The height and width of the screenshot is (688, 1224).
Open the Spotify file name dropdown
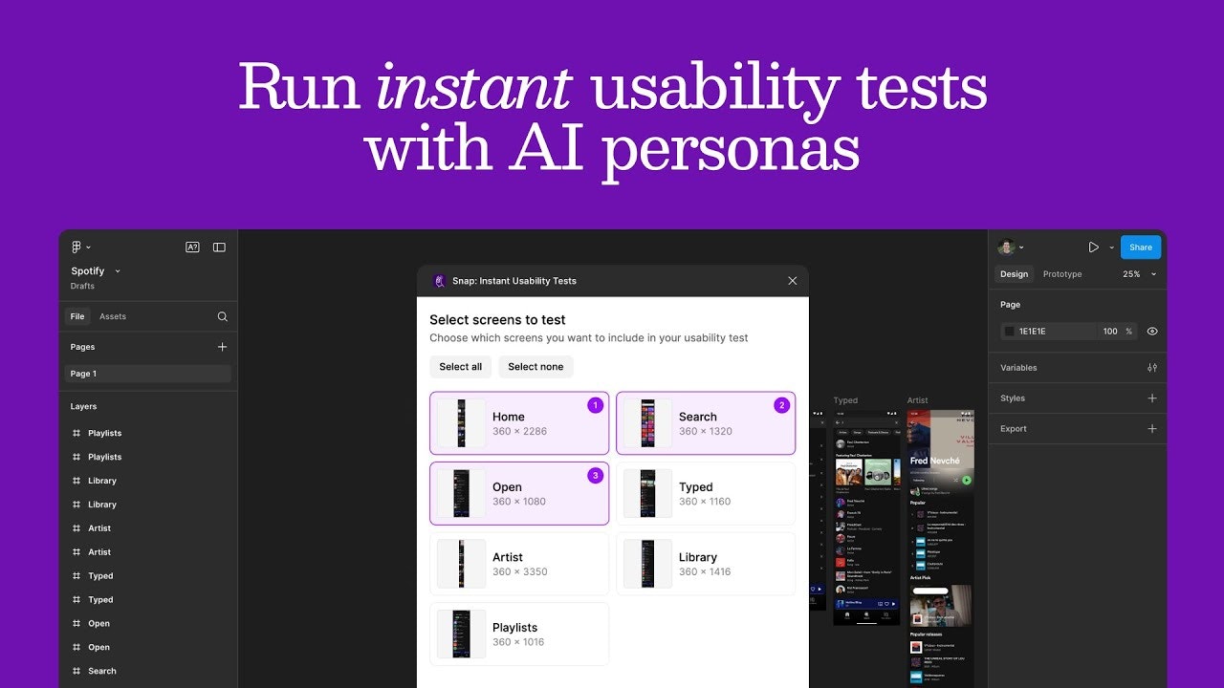click(118, 271)
